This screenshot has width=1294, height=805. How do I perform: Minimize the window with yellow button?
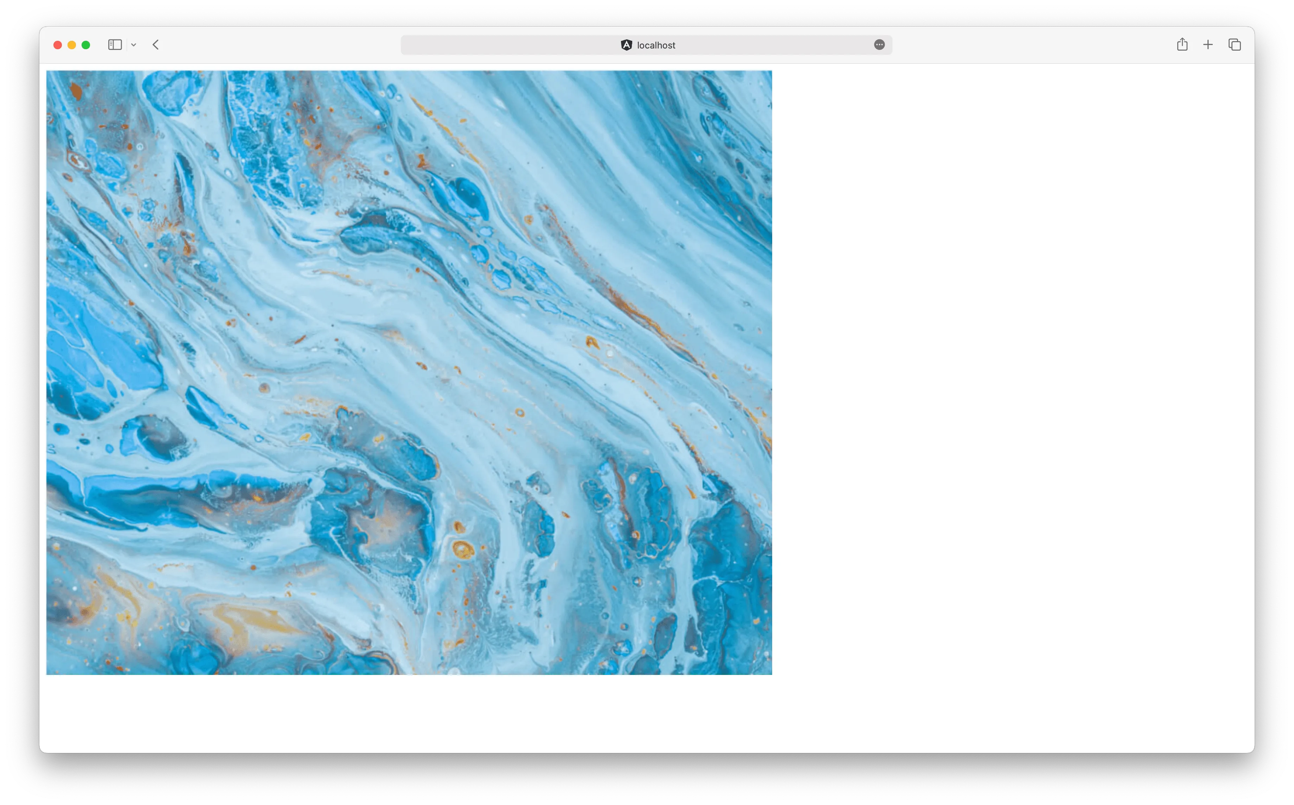[71, 45]
